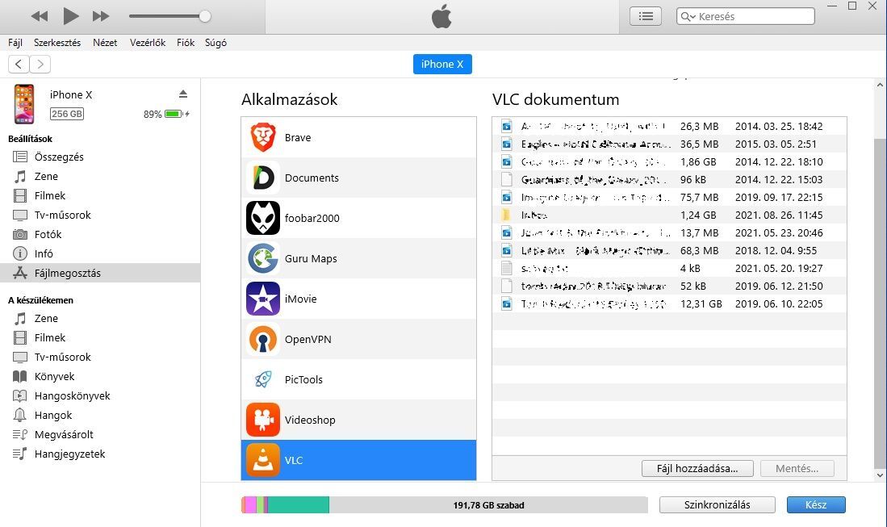Select Megvásárolt in the sidebar
This screenshot has height=527, width=887.
[x=100, y=434]
